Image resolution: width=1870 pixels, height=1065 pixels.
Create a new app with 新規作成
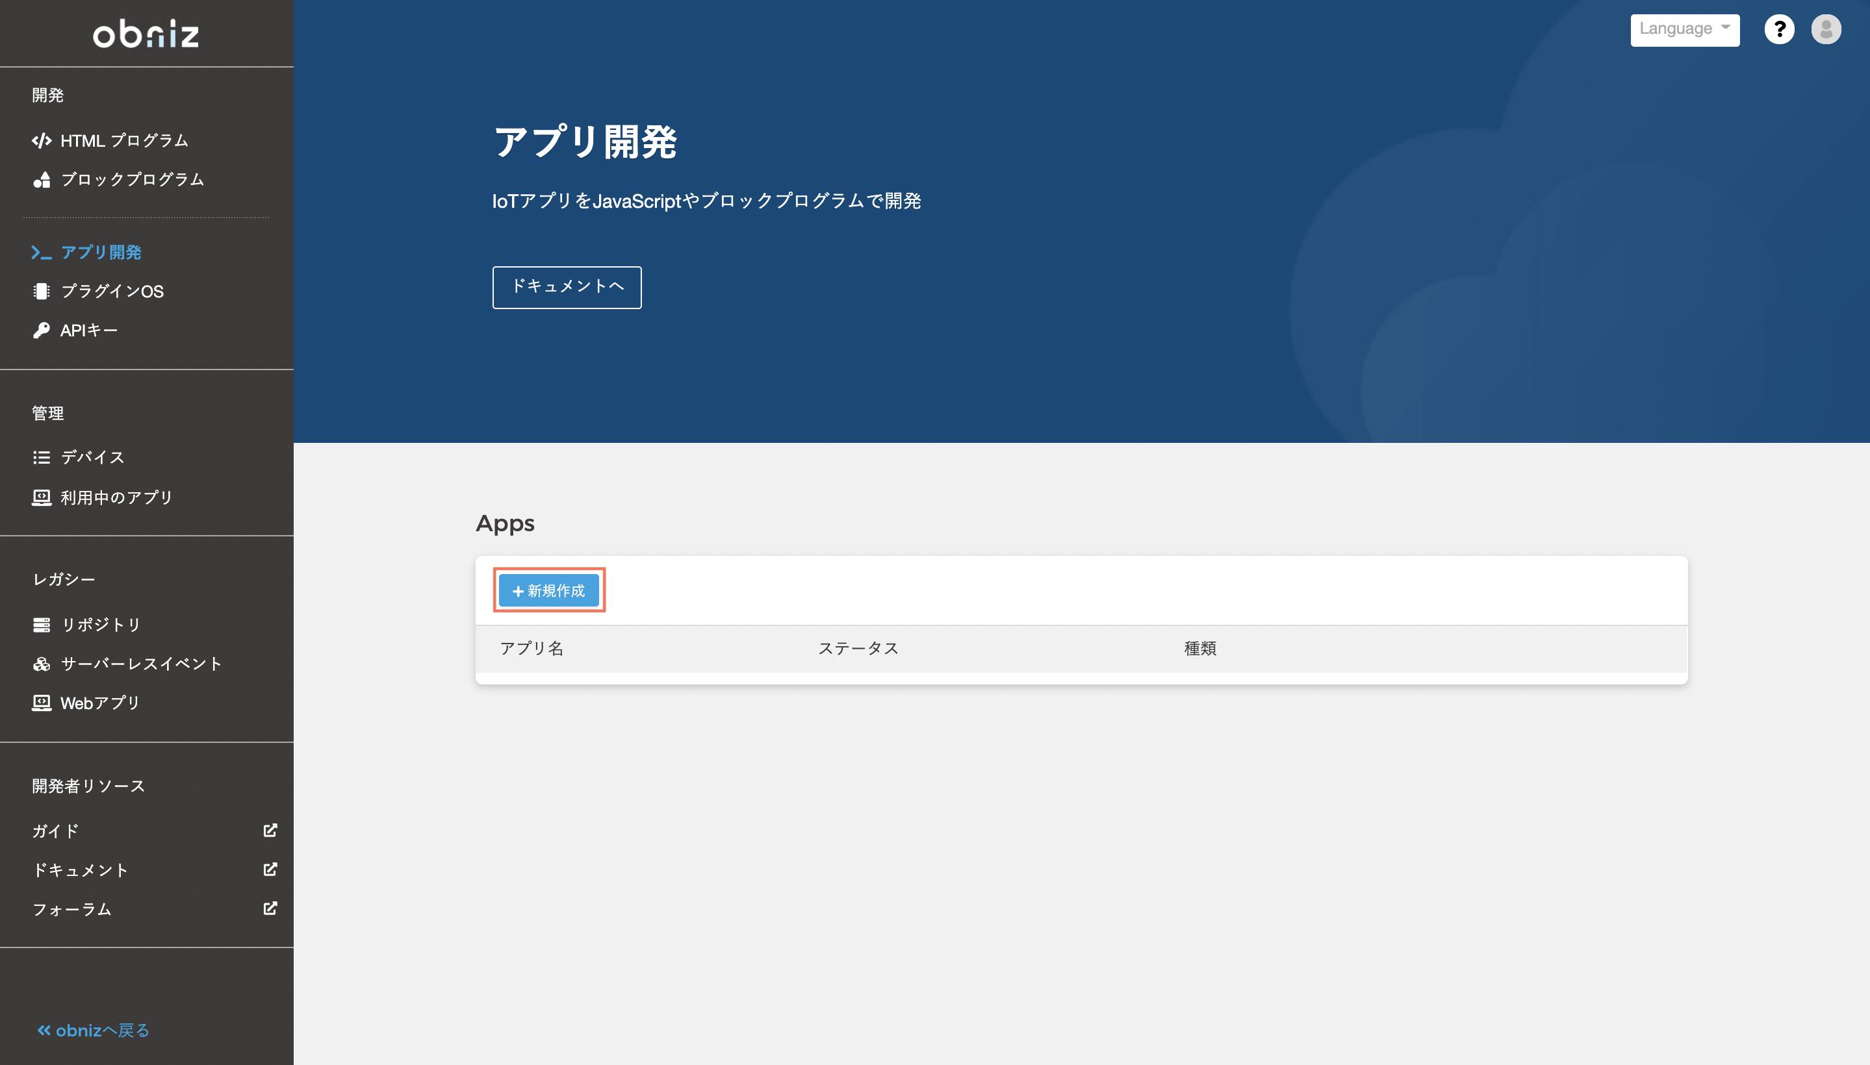tap(550, 590)
